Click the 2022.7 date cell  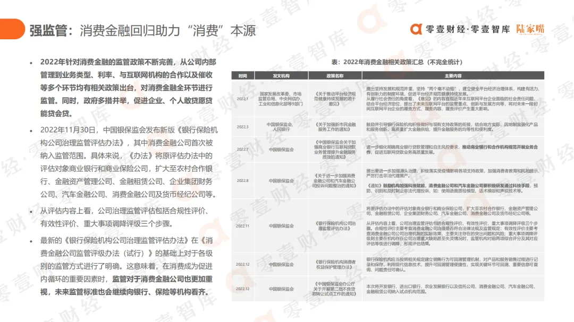(242, 150)
